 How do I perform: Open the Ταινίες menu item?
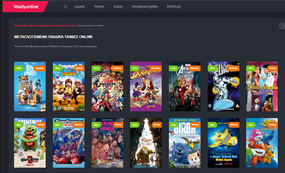pos(99,6)
